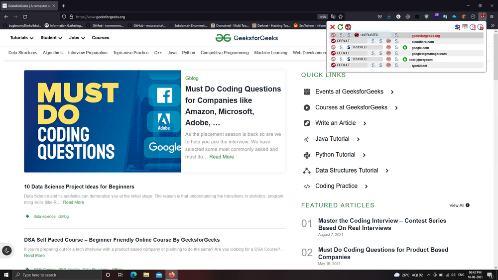This screenshot has height=280, width=498.
Task: Open Python topic tab
Action: coord(188,53)
